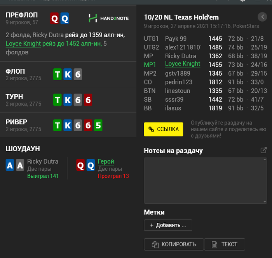Select the РИВЕР street heading

coord(16,122)
